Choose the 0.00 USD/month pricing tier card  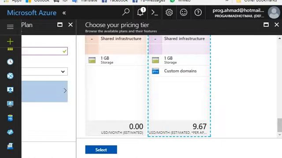pos(115,86)
